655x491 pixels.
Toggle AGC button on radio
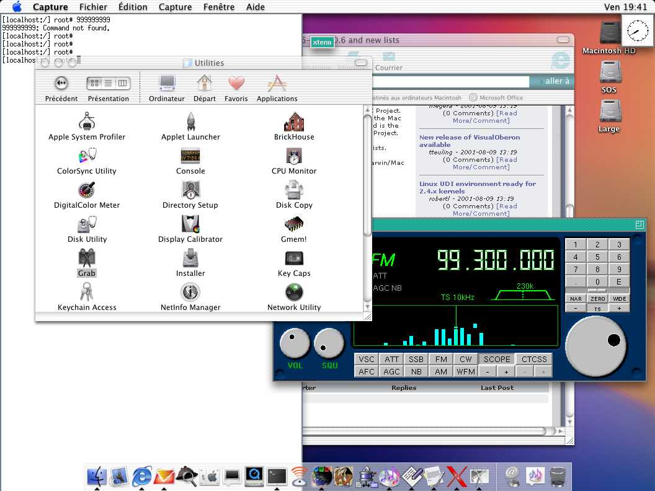391,371
